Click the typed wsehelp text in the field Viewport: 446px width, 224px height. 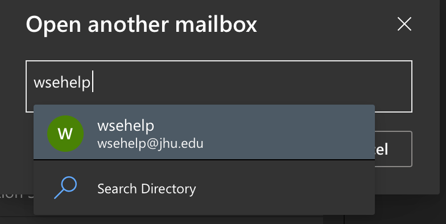62,83
